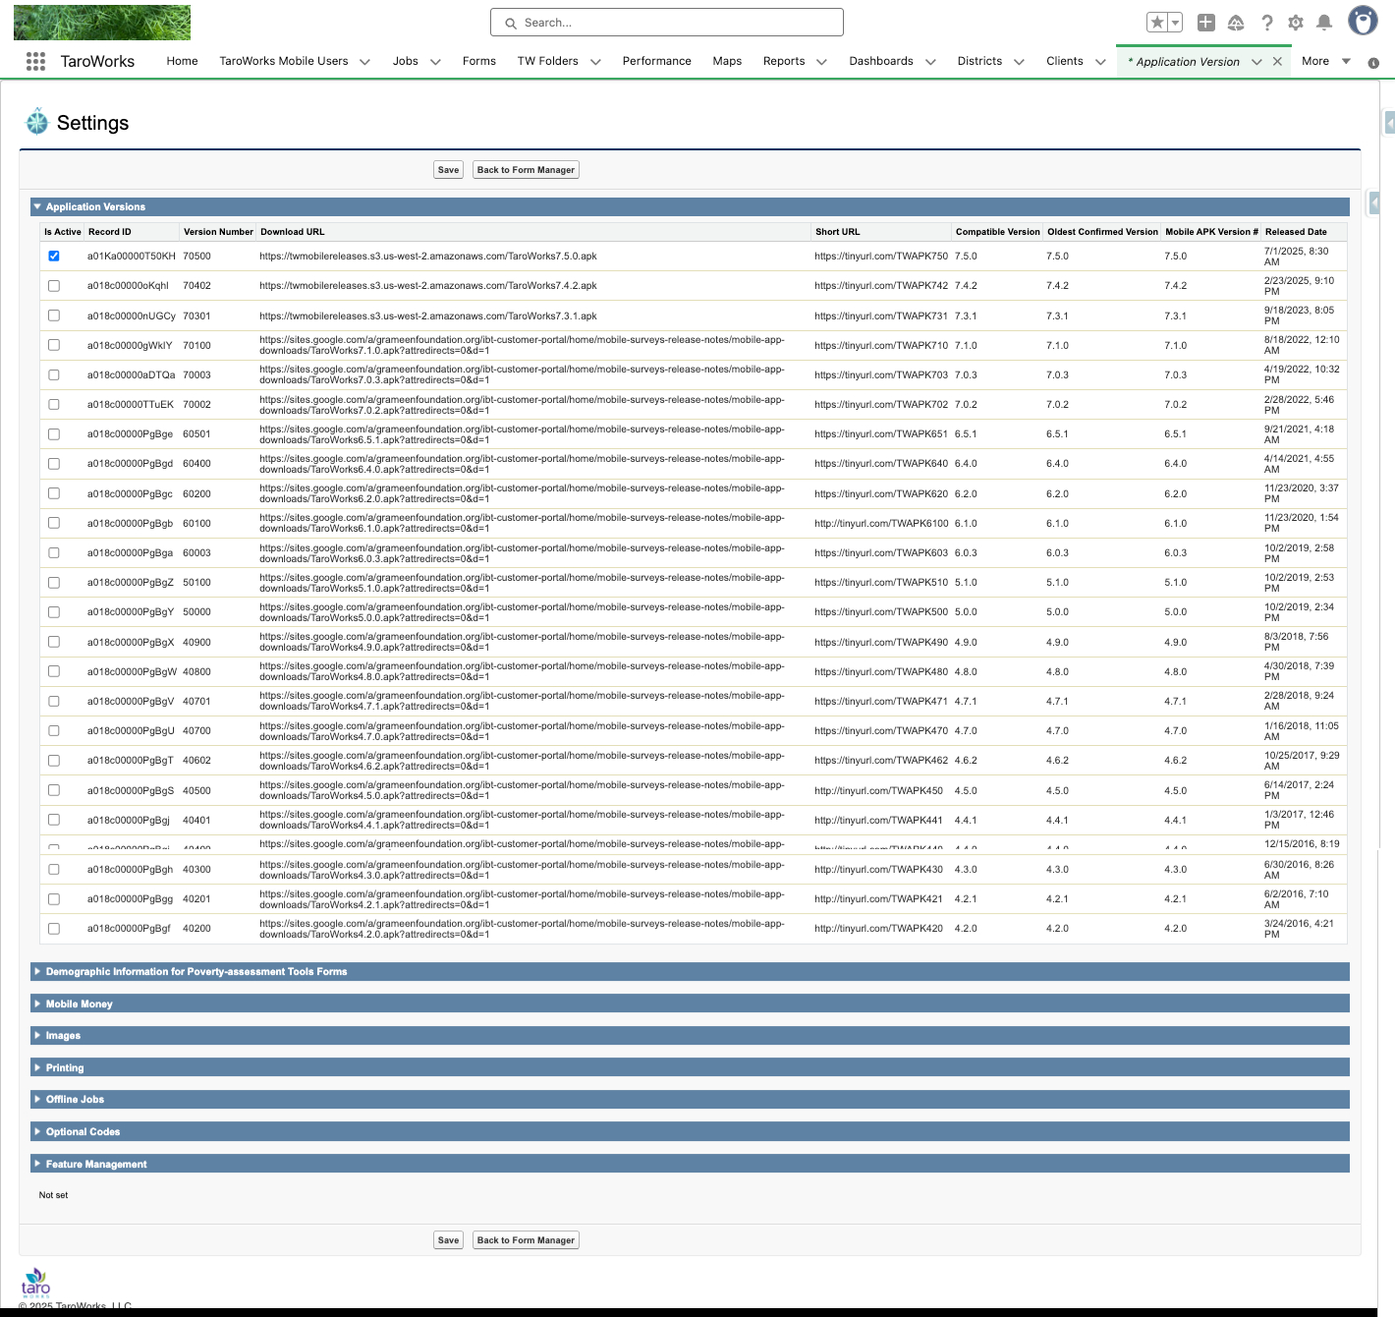This screenshot has width=1395, height=1317.
Task: Expand Demographic Information for Poverty-assessment Tools Forms
Action: (x=37, y=971)
